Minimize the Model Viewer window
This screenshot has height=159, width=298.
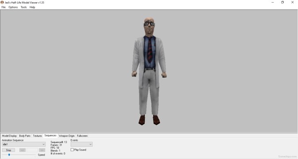tap(273, 3)
